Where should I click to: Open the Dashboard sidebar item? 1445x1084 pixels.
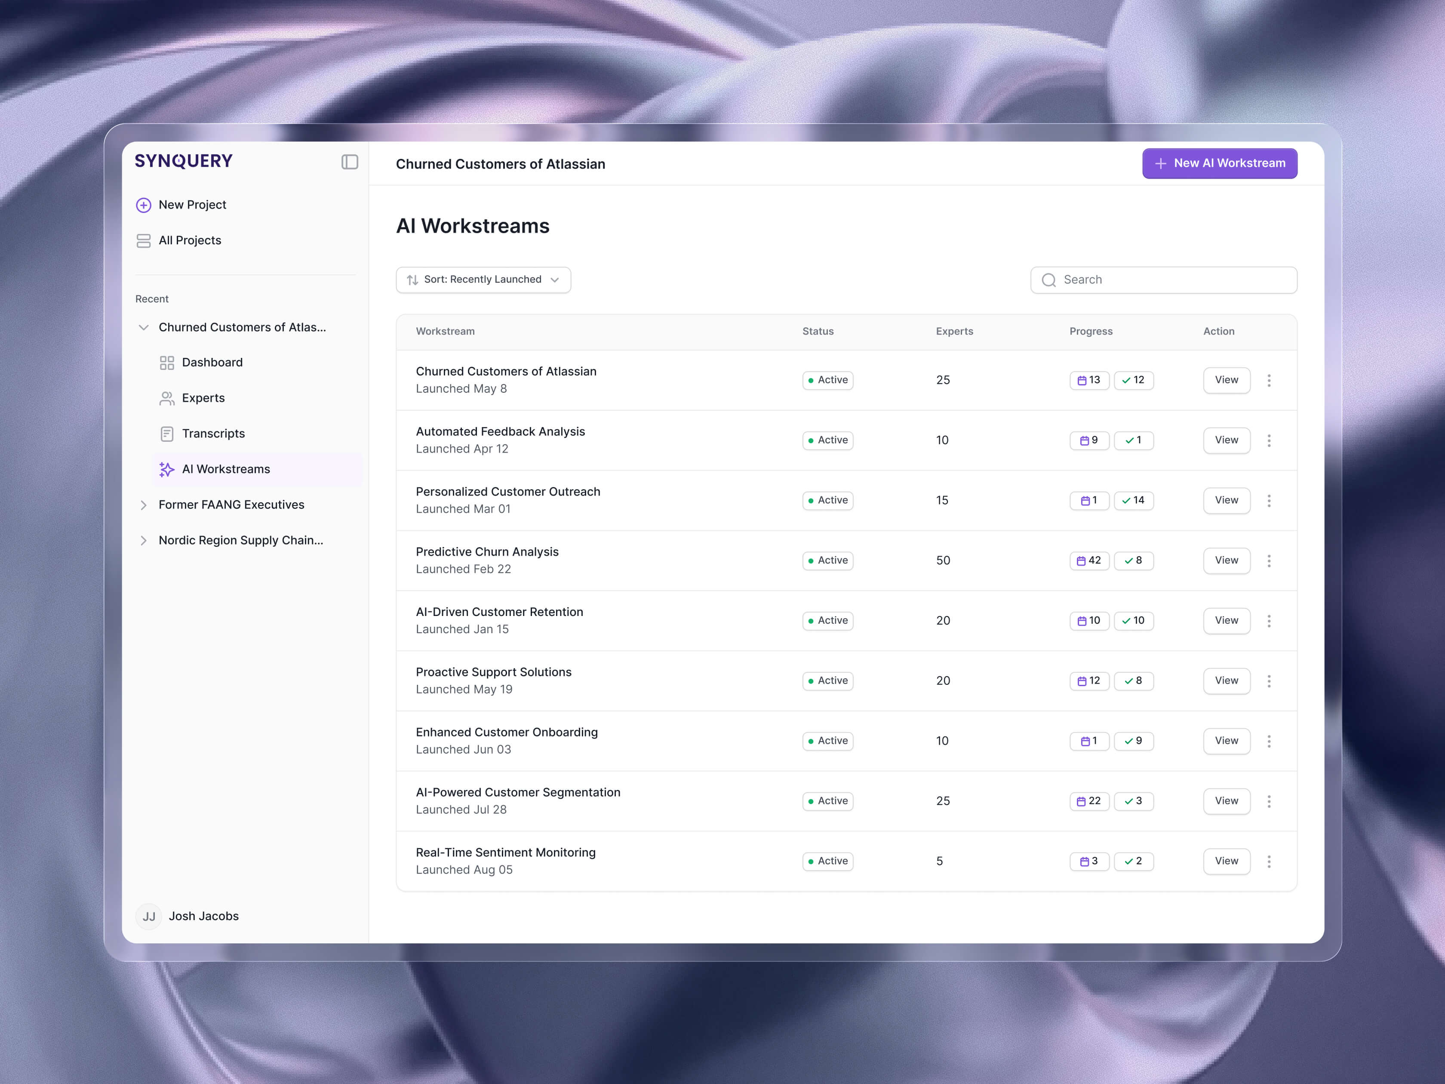coord(257,363)
